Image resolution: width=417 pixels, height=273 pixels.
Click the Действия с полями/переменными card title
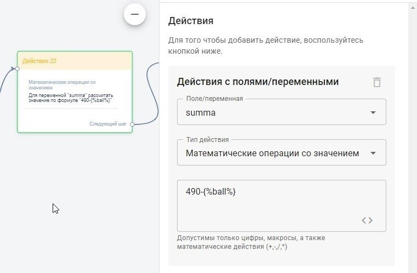coord(258,82)
